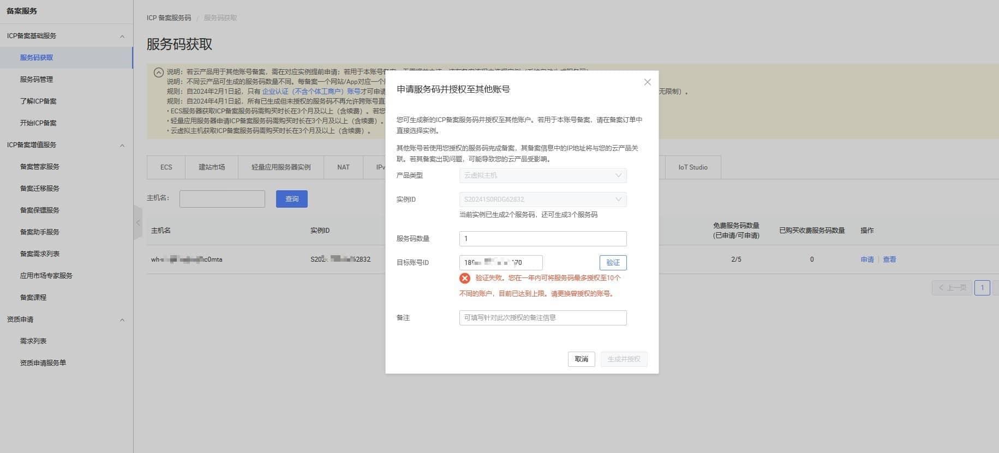
Task: Open the 实例ID dropdown
Action: coord(542,200)
